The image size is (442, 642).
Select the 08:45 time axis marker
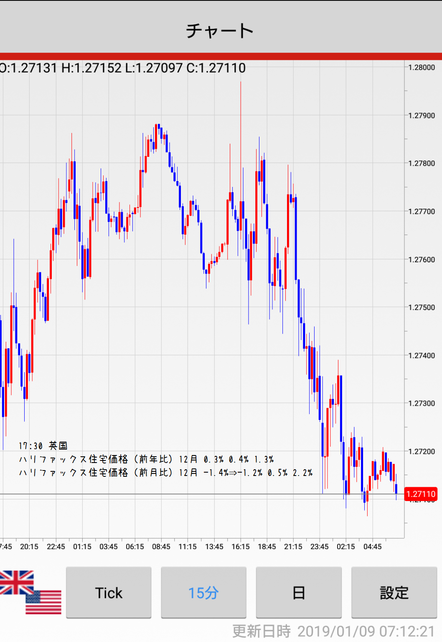pyautogui.click(x=161, y=547)
